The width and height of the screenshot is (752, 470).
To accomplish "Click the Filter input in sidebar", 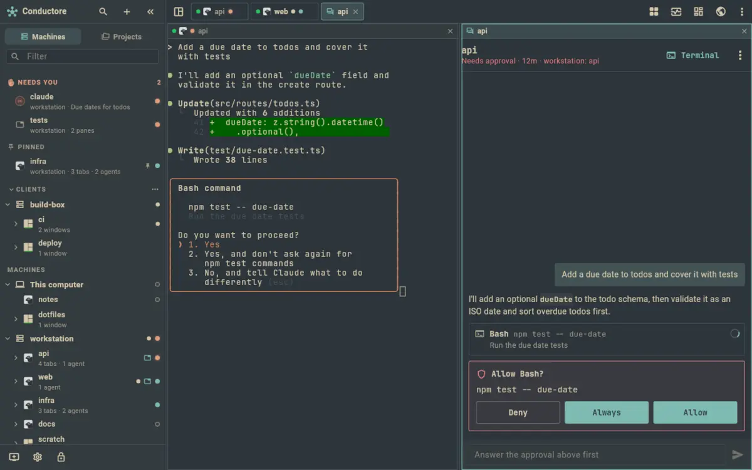I will point(82,56).
